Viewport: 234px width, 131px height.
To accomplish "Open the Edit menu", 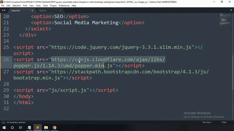I will (8, 6).
